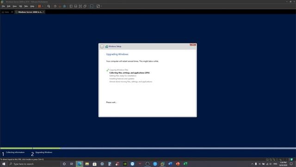296x167 pixels.
Task: Open the snapshot manager icon
Action: coord(65,6)
